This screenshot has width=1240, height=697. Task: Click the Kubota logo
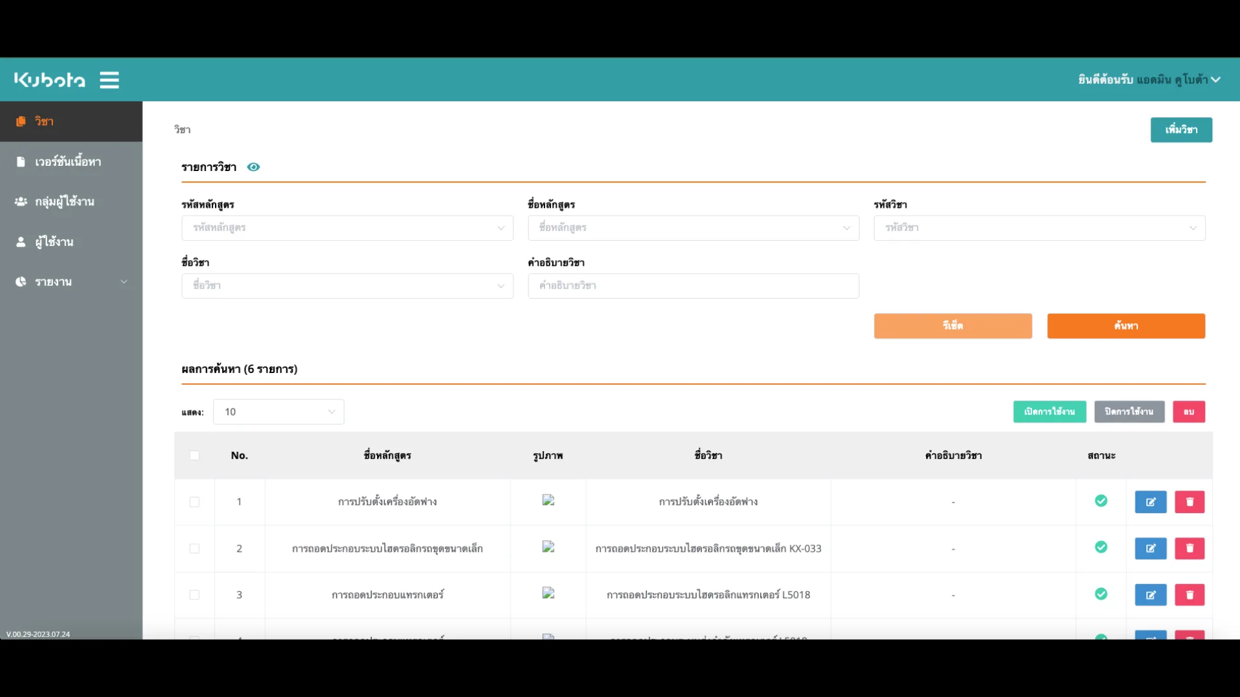tap(50, 80)
